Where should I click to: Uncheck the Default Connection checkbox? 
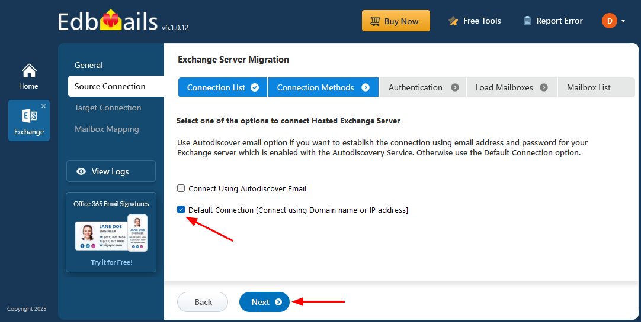click(x=181, y=210)
